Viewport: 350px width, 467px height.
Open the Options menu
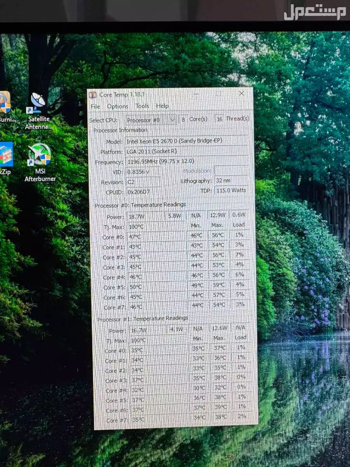(x=117, y=106)
